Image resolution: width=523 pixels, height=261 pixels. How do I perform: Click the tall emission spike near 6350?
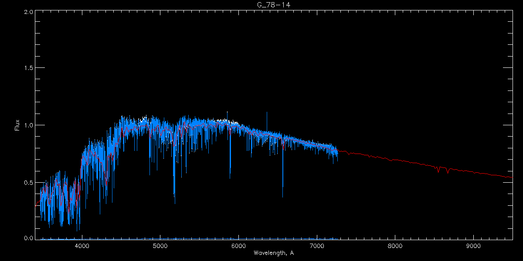(x=267, y=122)
